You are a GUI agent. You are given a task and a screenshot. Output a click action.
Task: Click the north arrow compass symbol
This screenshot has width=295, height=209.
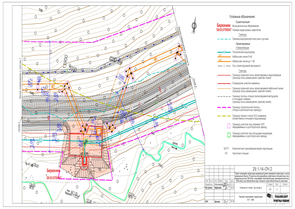(194, 26)
